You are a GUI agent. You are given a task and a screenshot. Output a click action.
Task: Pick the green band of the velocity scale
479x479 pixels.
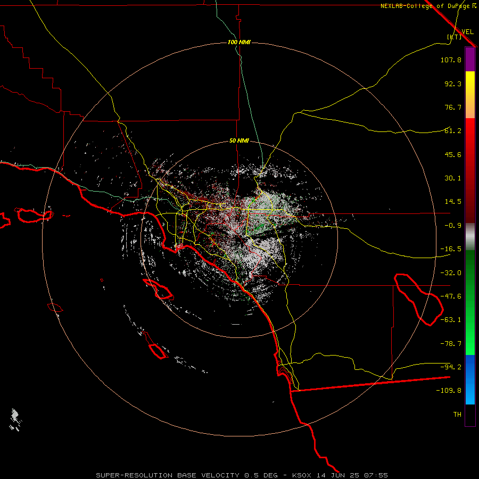pos(470,302)
